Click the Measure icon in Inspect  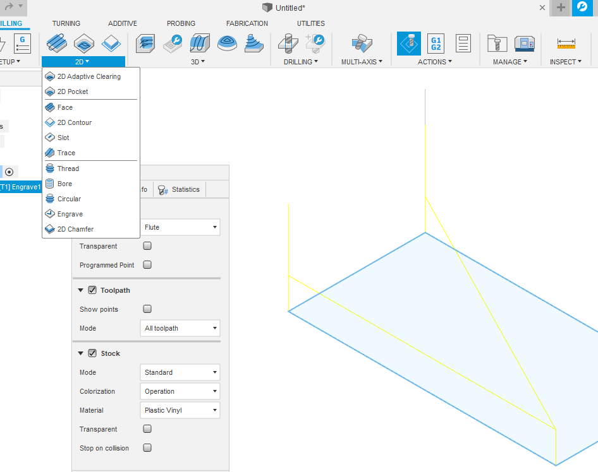[566, 44]
